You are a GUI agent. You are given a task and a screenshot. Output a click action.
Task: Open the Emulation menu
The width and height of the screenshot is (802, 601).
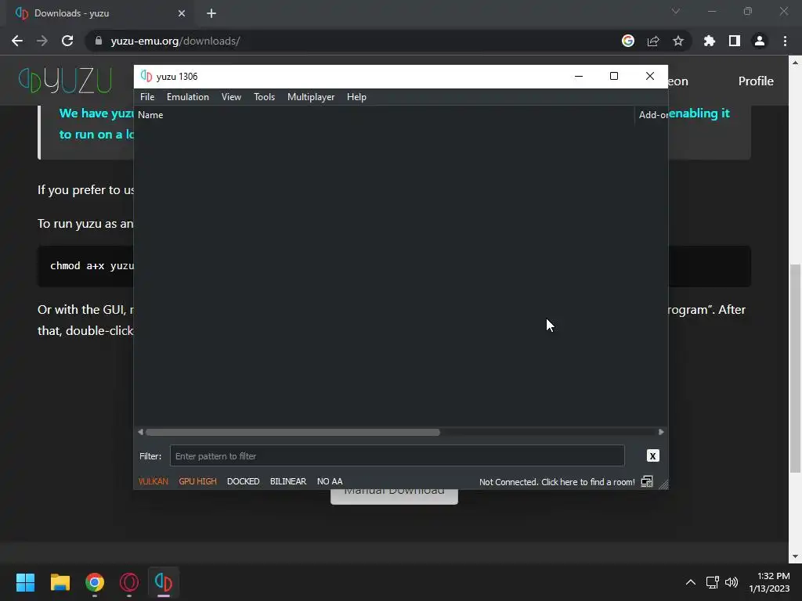tap(188, 96)
